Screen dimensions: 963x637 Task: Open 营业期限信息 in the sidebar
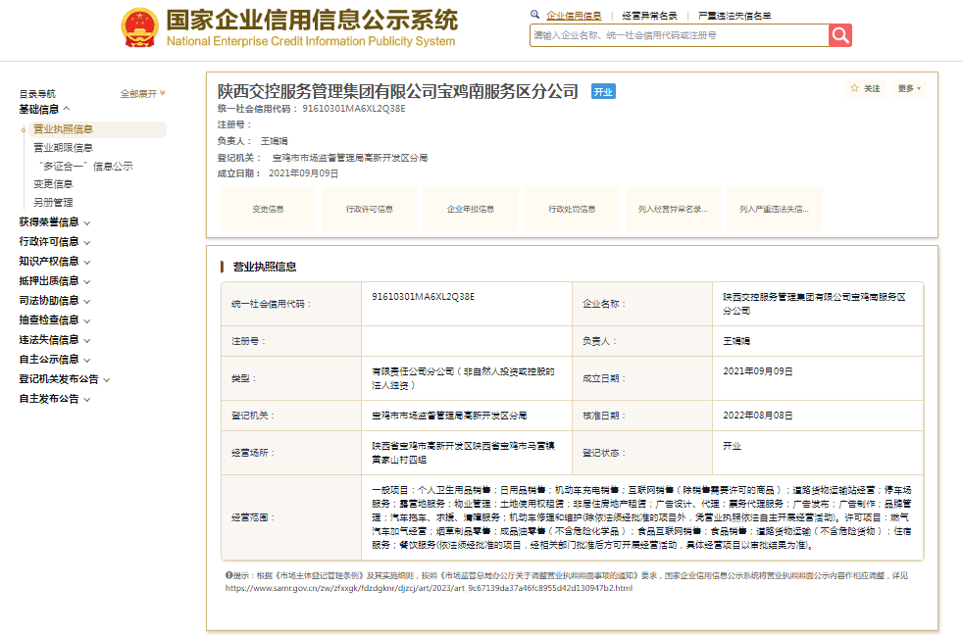point(63,148)
